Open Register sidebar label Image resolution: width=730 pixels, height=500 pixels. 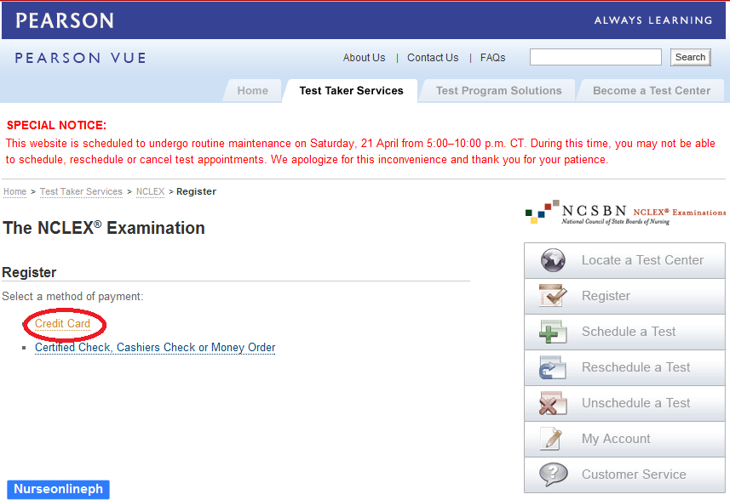[x=606, y=296]
